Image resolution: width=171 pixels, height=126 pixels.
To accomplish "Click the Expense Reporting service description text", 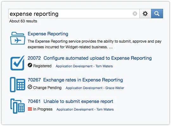I will [x=94, y=44].
